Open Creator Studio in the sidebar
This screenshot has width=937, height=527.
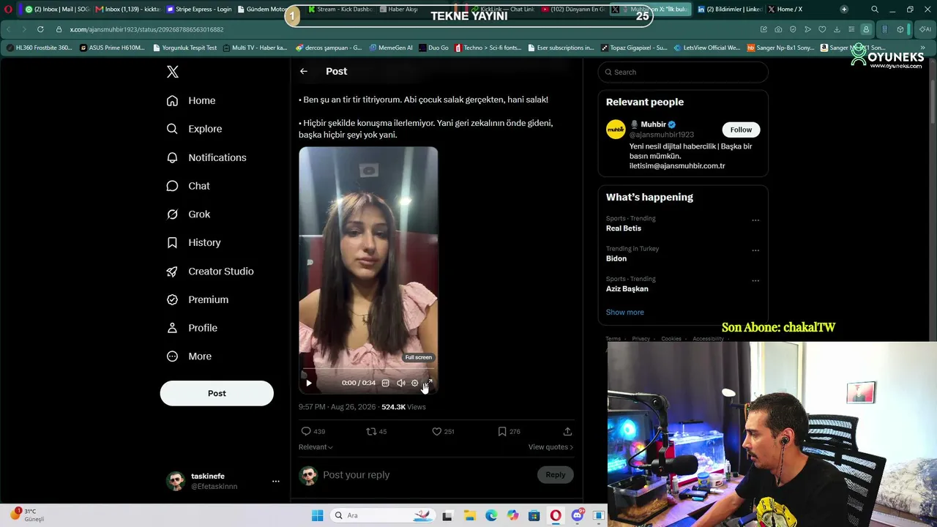[x=210, y=271]
